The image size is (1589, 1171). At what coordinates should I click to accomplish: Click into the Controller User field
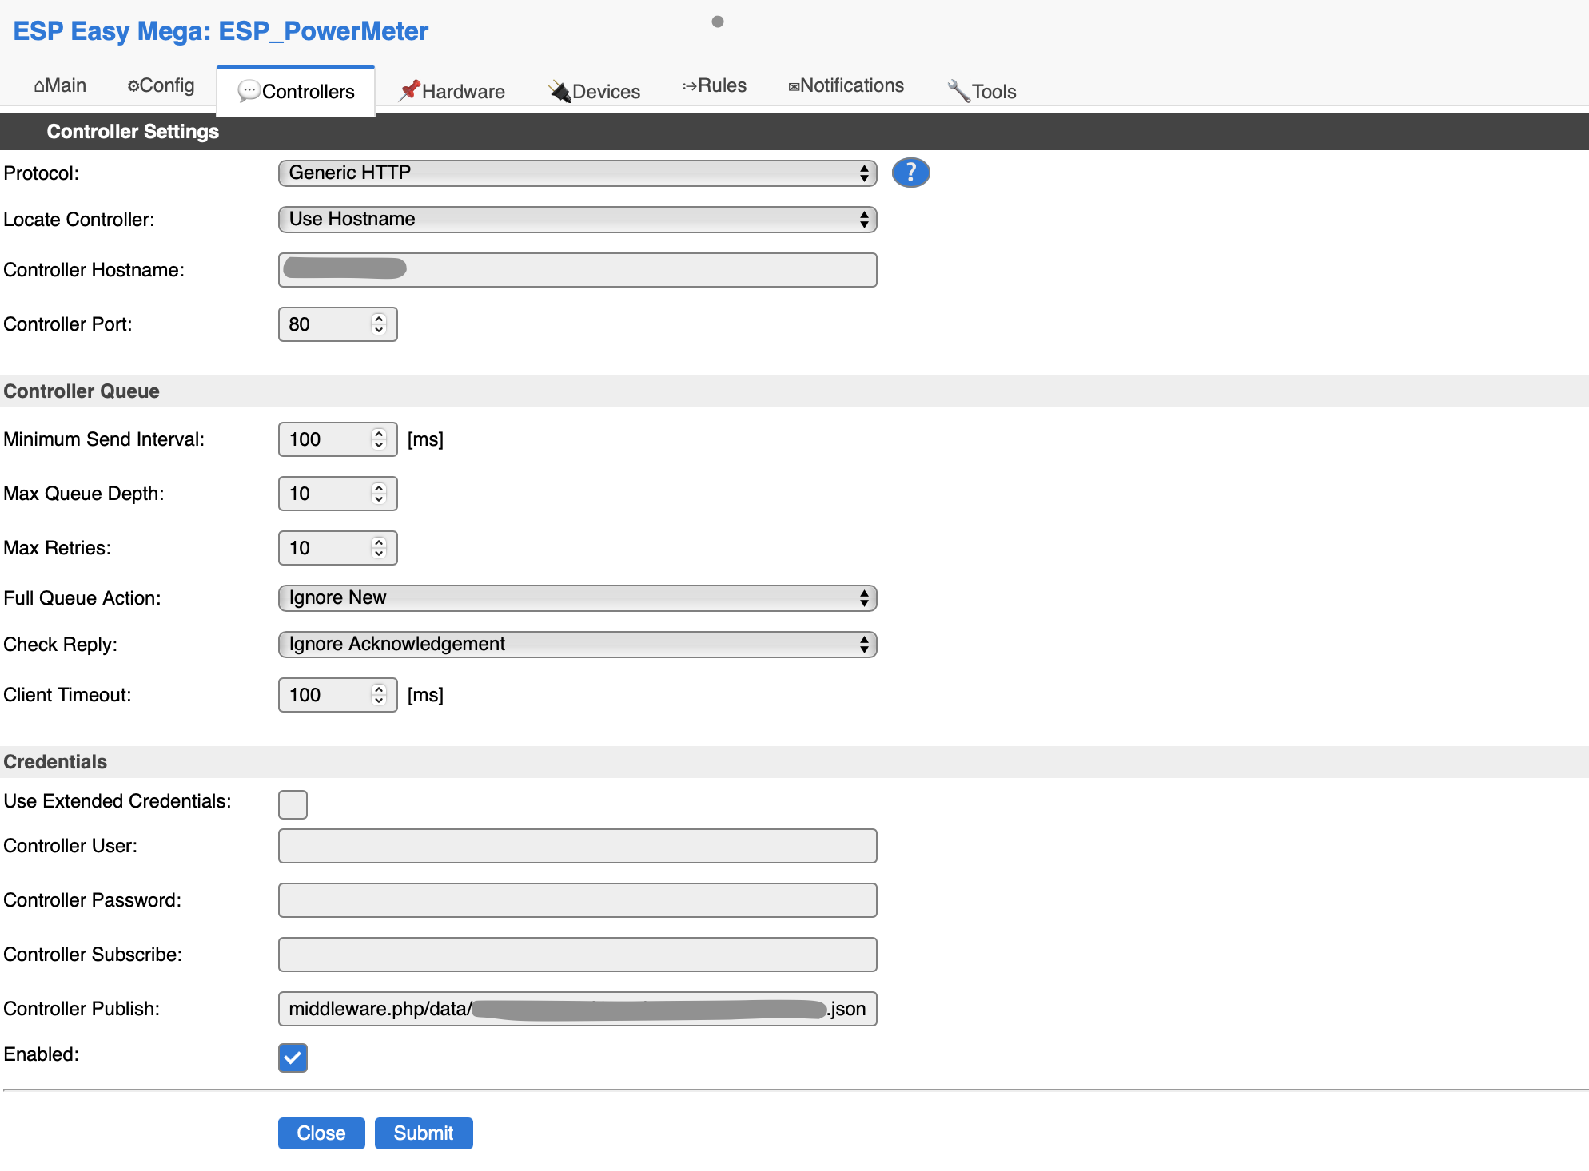[577, 846]
